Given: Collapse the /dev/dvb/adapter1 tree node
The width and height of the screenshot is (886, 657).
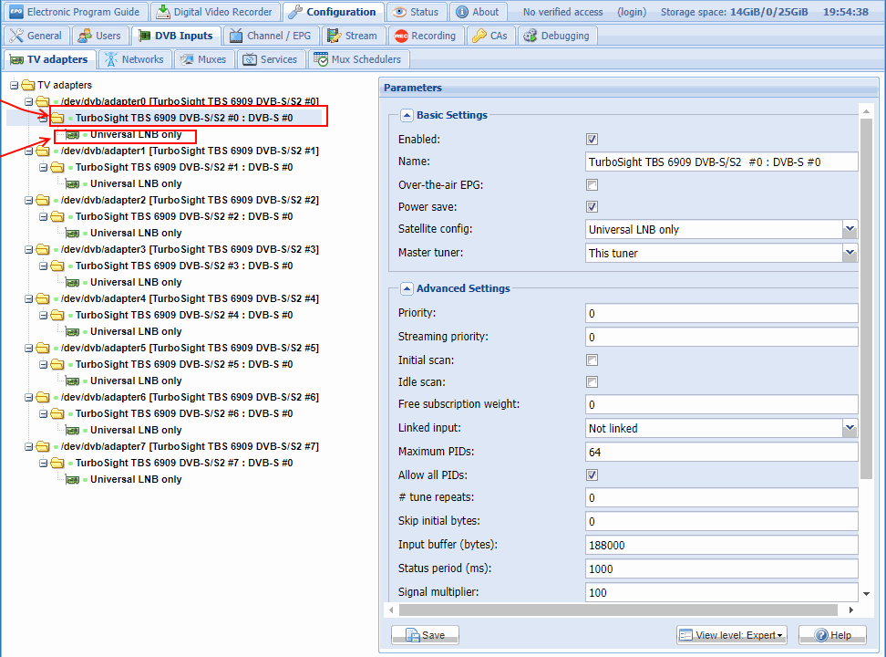Looking at the screenshot, I should (29, 151).
